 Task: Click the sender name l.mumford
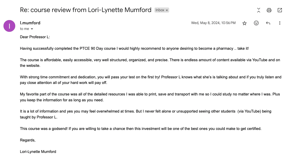tap(30, 23)
